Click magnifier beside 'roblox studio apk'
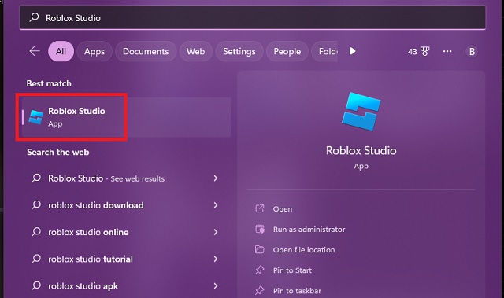Viewport: 504px width, 298px height. (x=36, y=285)
